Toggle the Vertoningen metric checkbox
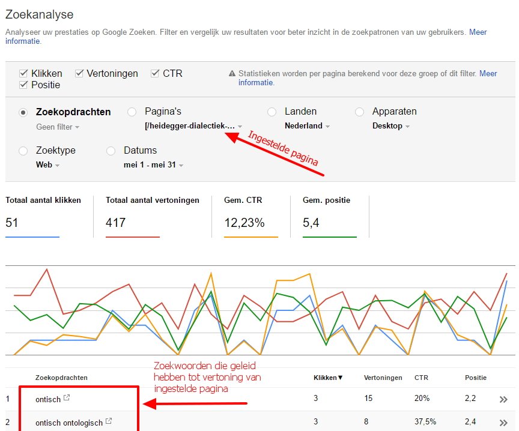This screenshot has width=519, height=431. pyautogui.click(x=79, y=73)
